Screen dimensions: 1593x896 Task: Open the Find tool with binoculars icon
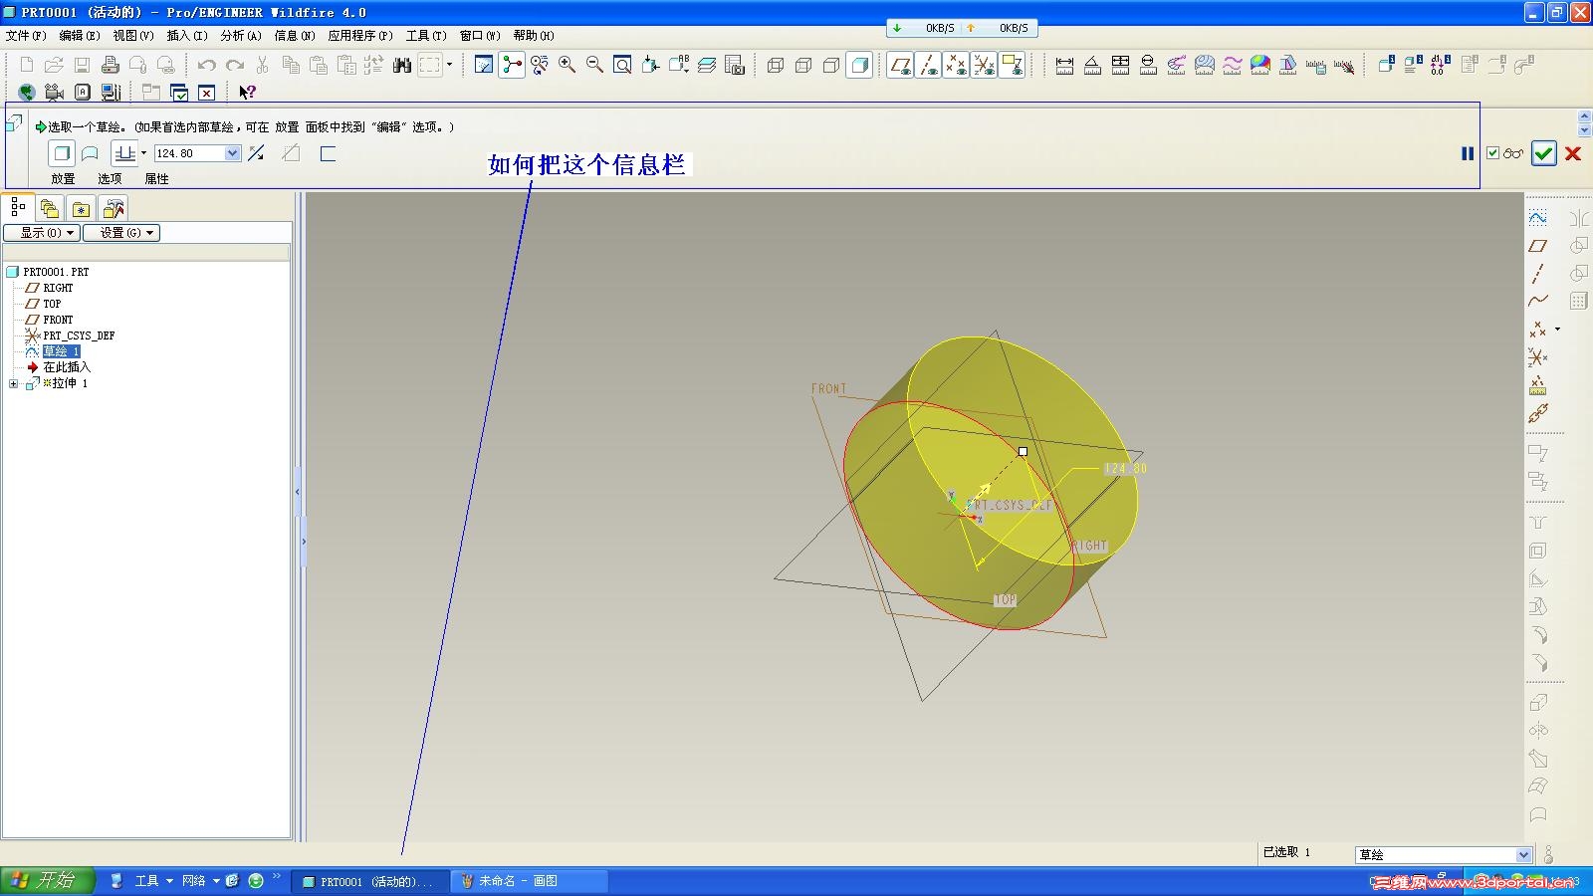(x=402, y=65)
